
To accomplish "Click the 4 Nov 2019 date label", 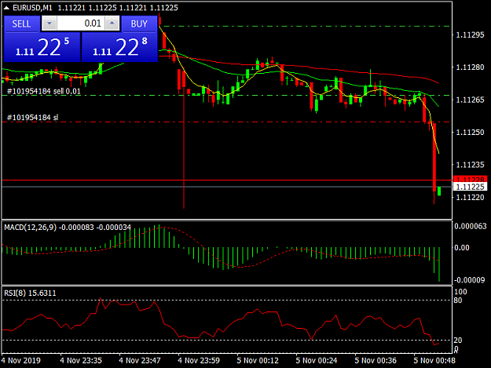I will (x=21, y=360).
